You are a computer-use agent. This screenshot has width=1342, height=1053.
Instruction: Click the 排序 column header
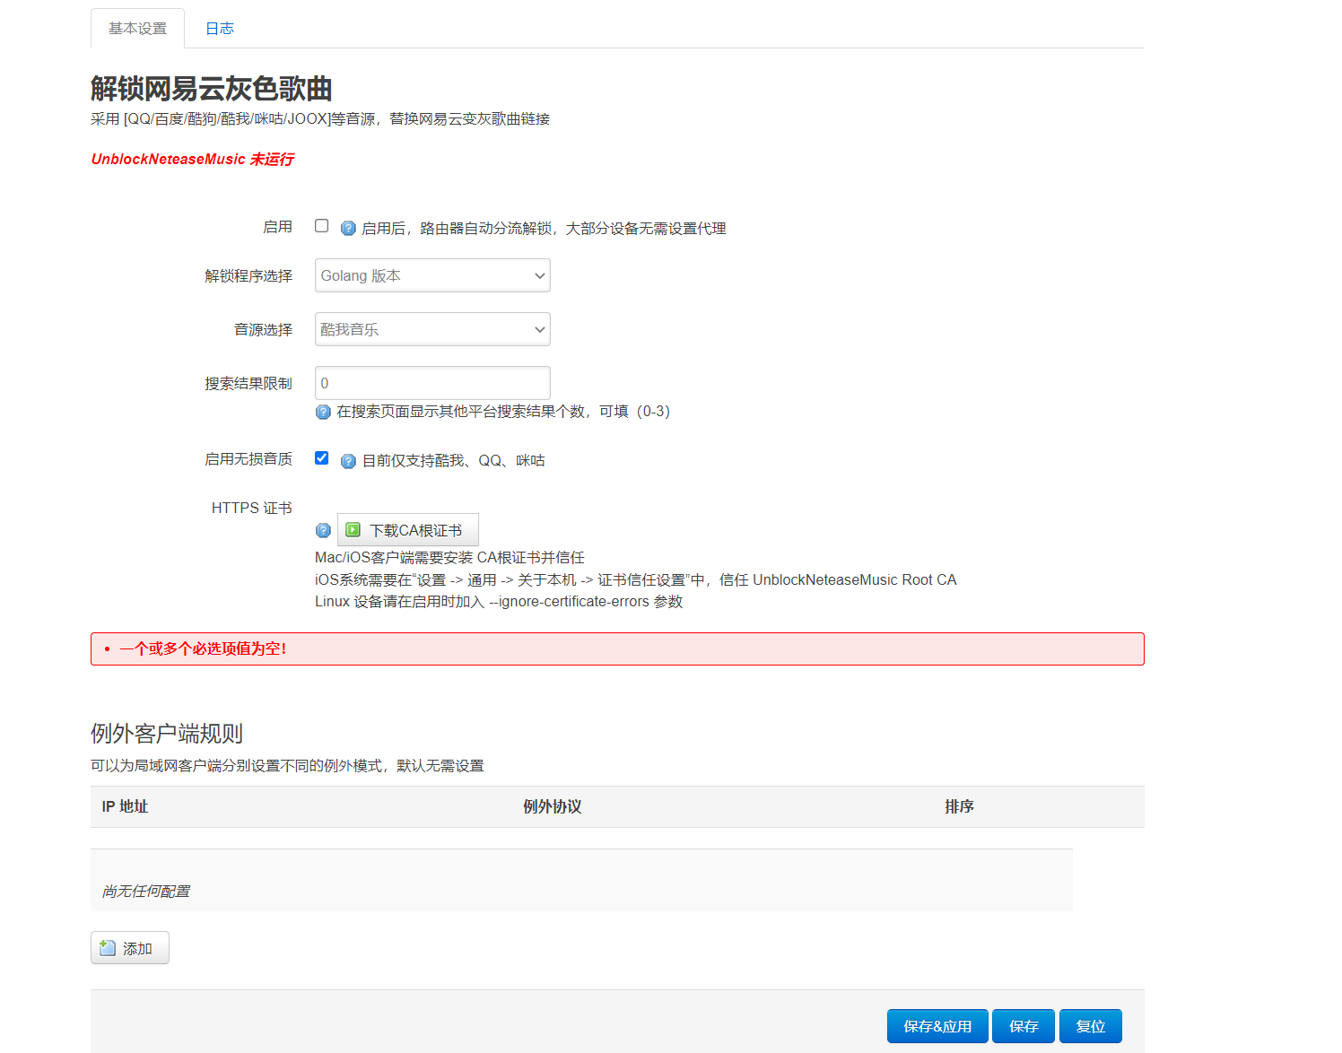tap(959, 806)
